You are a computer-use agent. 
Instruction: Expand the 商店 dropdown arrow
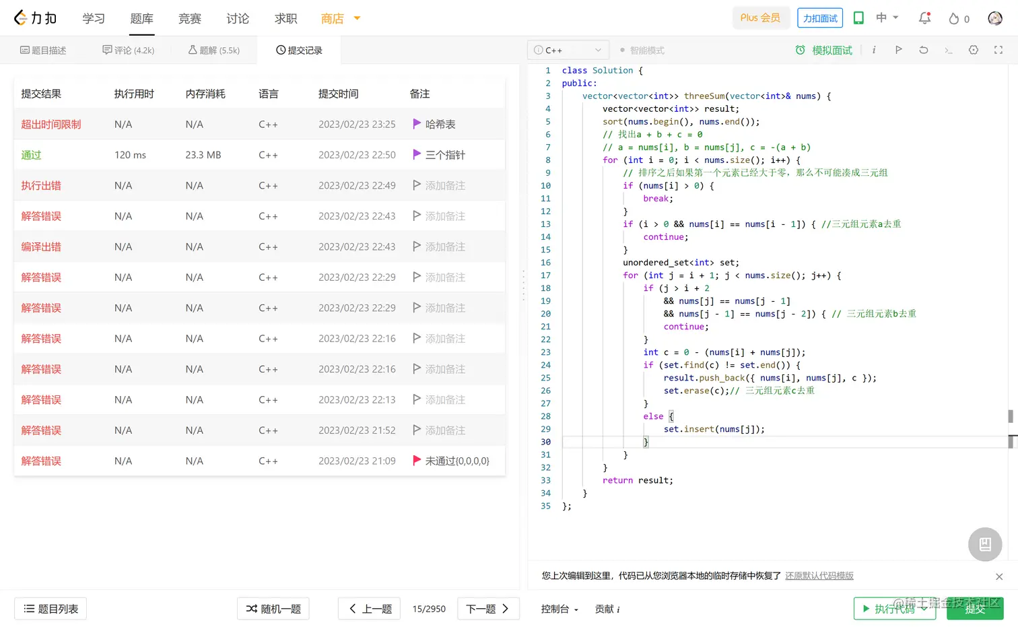pyautogui.click(x=357, y=18)
